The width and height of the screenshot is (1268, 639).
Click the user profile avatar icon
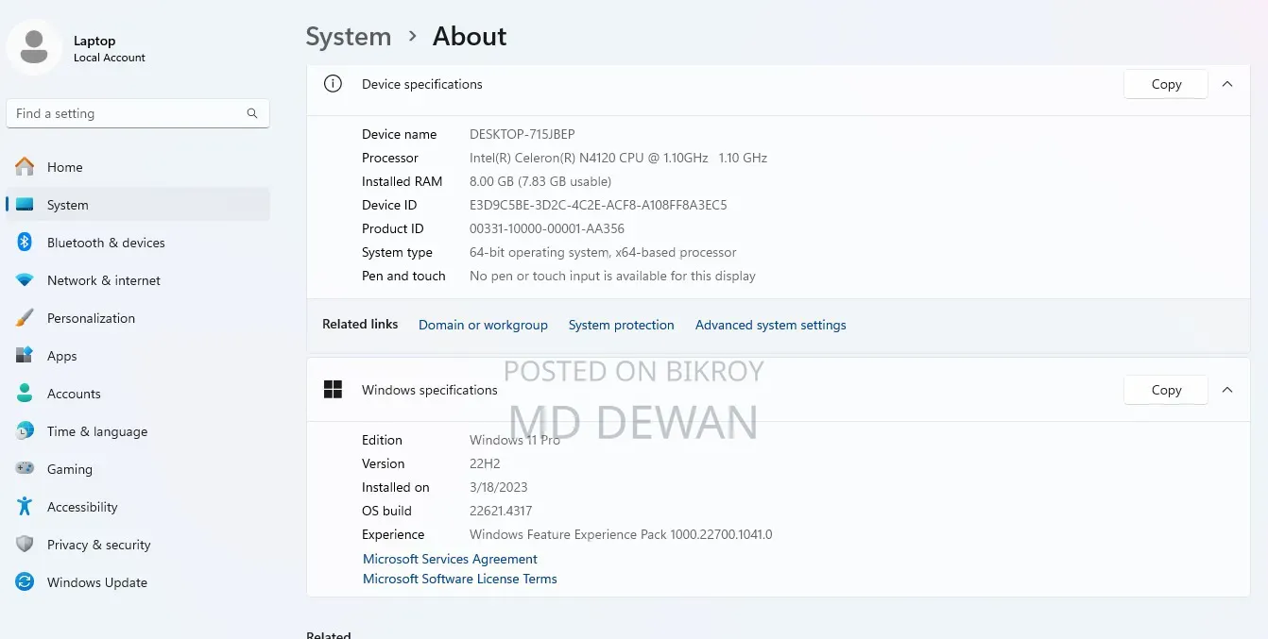click(35, 47)
